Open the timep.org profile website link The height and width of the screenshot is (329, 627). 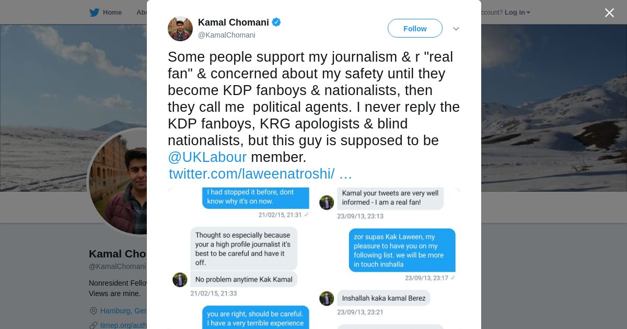(x=124, y=325)
